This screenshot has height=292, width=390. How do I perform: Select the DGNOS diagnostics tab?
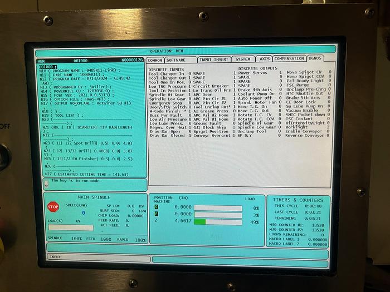point(315,59)
